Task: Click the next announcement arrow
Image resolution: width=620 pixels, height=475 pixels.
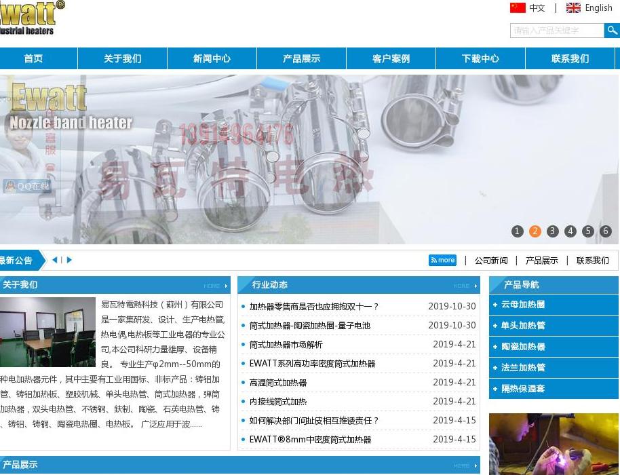Action: (x=69, y=260)
